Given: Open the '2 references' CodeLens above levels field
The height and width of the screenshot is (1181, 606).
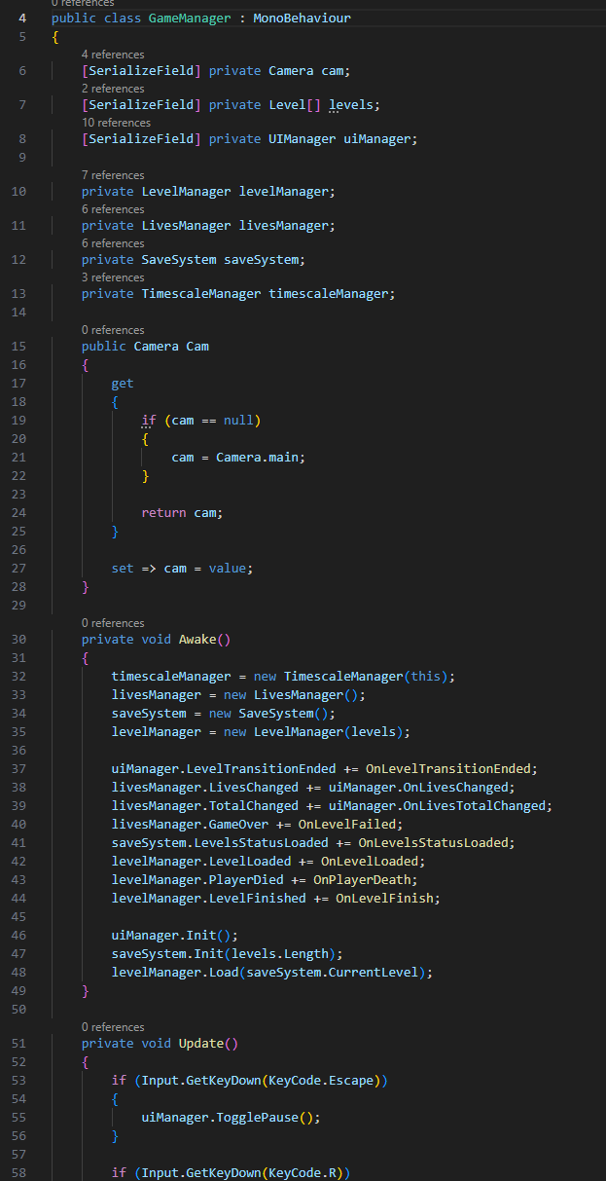Looking at the screenshot, I should [x=113, y=89].
